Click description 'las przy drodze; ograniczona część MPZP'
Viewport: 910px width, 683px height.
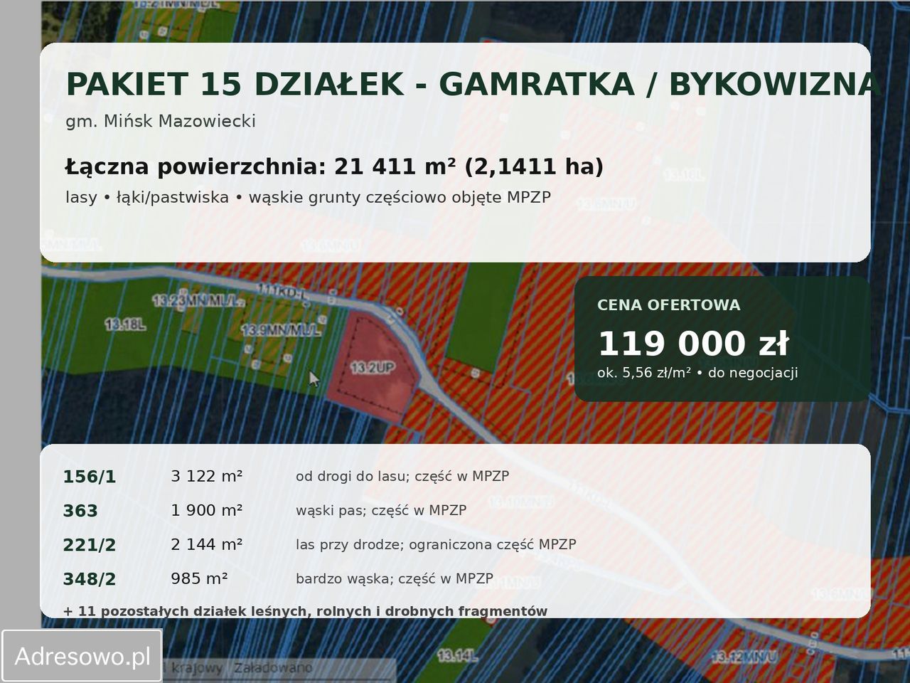[436, 544]
